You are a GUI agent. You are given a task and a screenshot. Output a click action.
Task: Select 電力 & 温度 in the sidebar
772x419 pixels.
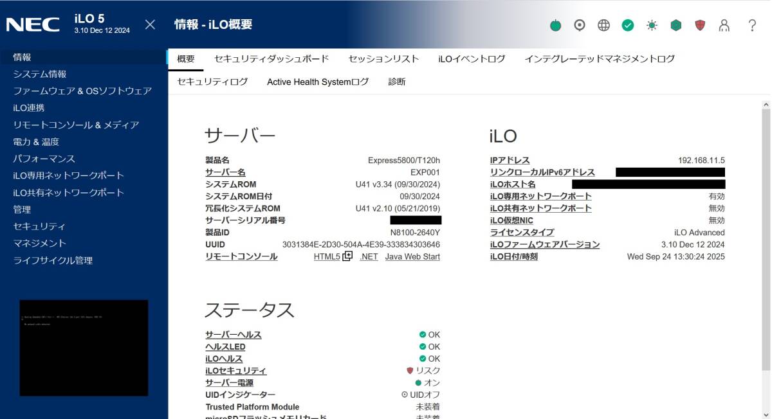coord(39,141)
